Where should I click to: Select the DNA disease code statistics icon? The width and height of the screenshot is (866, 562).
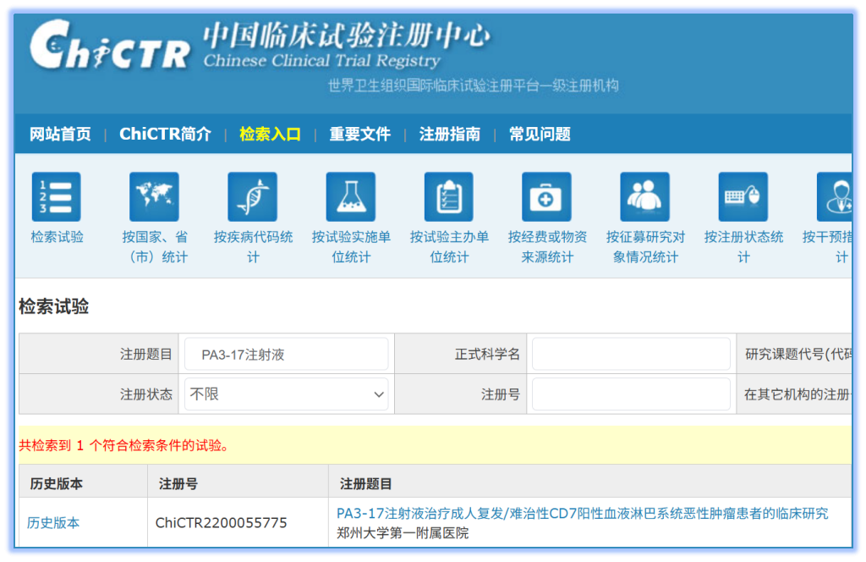point(252,197)
